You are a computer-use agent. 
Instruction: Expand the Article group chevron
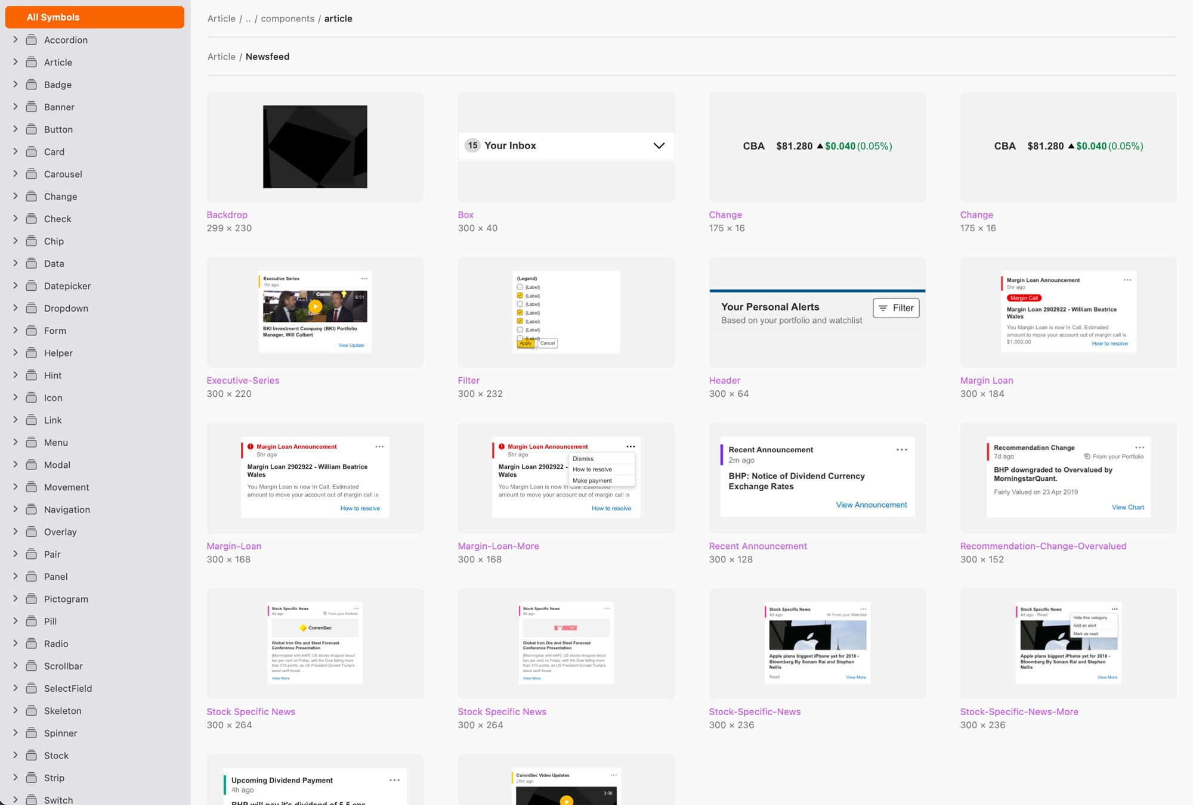[16, 62]
